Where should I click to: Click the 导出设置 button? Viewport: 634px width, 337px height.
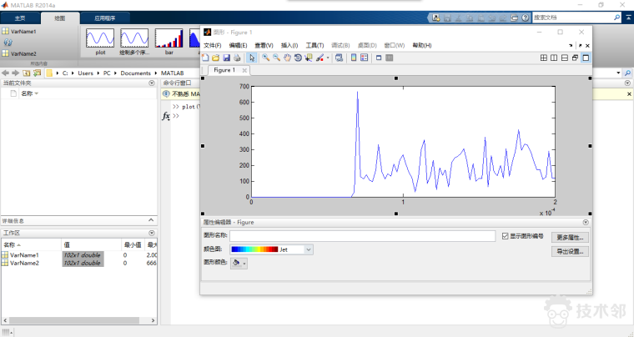[571, 250]
